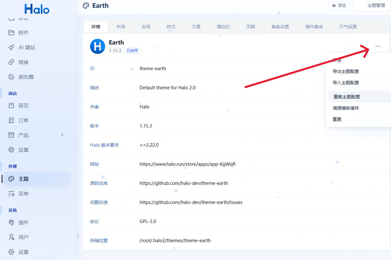This screenshot has height=260, width=391.
Task: Open the three-dots more actions menu
Action: point(378,46)
